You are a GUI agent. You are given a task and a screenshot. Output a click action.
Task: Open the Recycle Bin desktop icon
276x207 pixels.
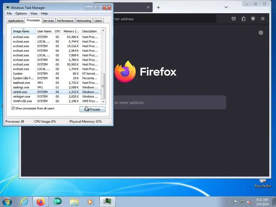coord(263,183)
